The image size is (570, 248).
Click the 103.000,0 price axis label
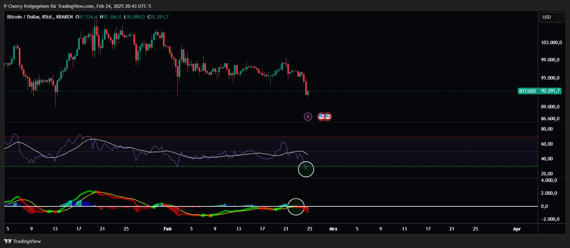pyautogui.click(x=551, y=43)
